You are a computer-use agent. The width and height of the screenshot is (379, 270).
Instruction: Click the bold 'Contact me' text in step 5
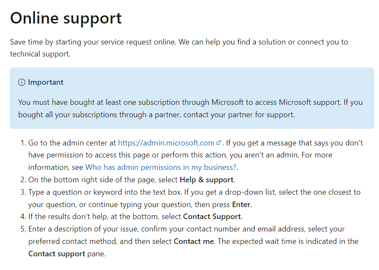(194, 241)
